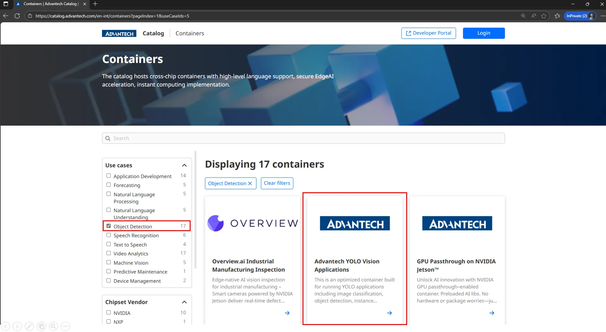
Task: Remove Object Detection filter chip with X
Action: 250,183
